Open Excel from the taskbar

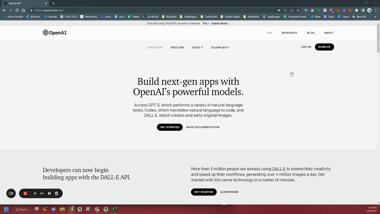(x=114, y=209)
